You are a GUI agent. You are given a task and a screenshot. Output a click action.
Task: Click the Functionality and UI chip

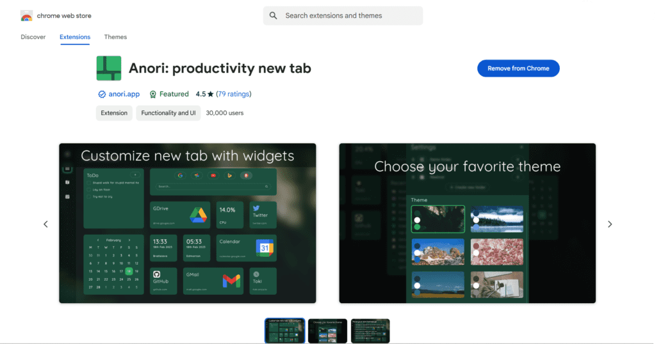[168, 113]
